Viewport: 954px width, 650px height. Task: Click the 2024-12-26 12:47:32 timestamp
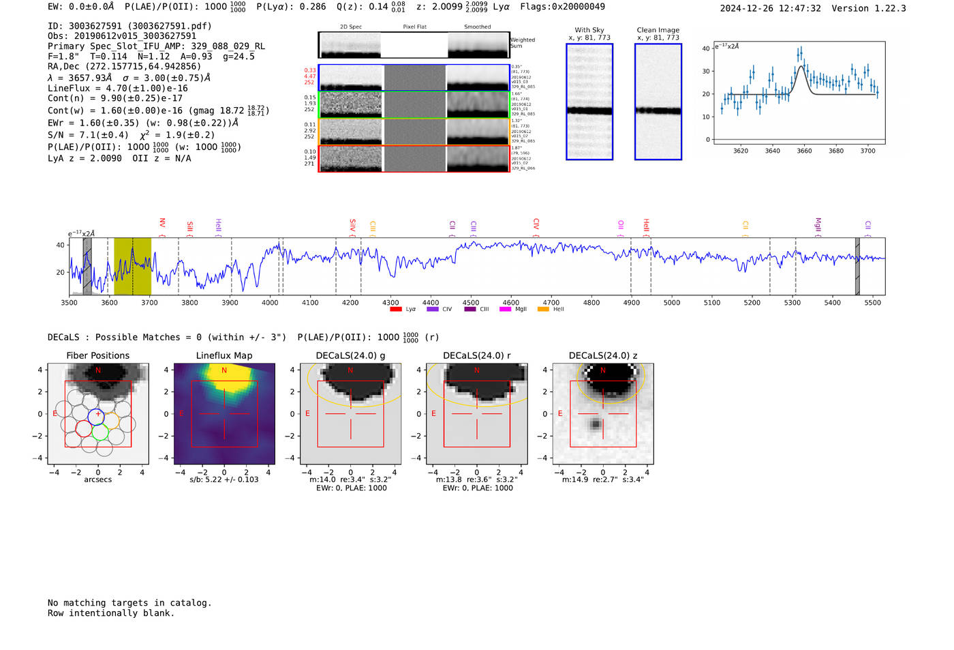click(771, 8)
